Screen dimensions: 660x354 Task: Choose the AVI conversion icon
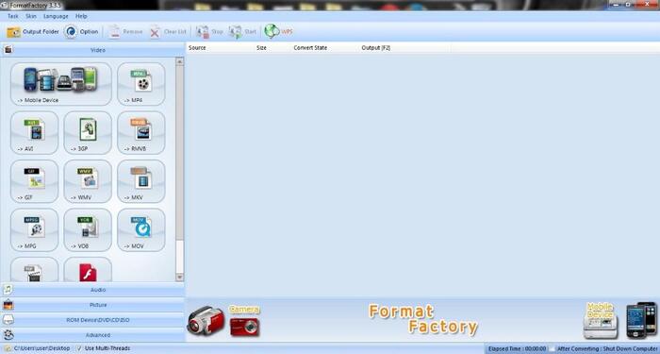point(34,132)
